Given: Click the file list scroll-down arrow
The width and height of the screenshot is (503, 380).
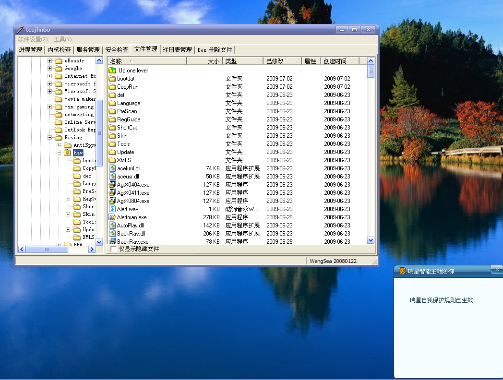Looking at the screenshot, I should tap(371, 240).
